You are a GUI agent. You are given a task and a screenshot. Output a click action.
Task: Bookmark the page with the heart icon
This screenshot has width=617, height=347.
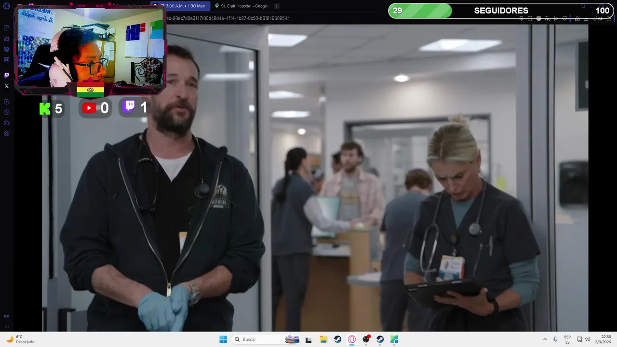(564, 18)
